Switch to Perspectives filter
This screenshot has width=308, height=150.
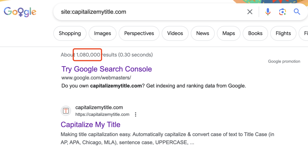(x=139, y=34)
